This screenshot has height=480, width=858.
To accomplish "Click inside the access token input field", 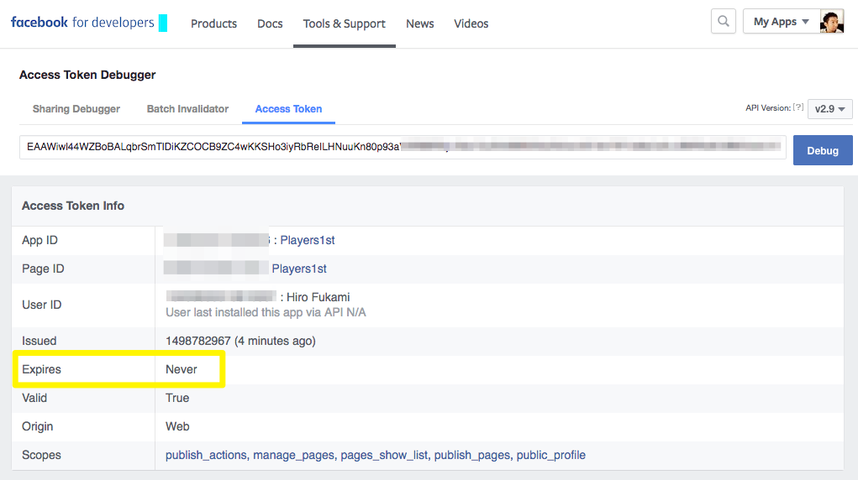I will tap(403, 147).
